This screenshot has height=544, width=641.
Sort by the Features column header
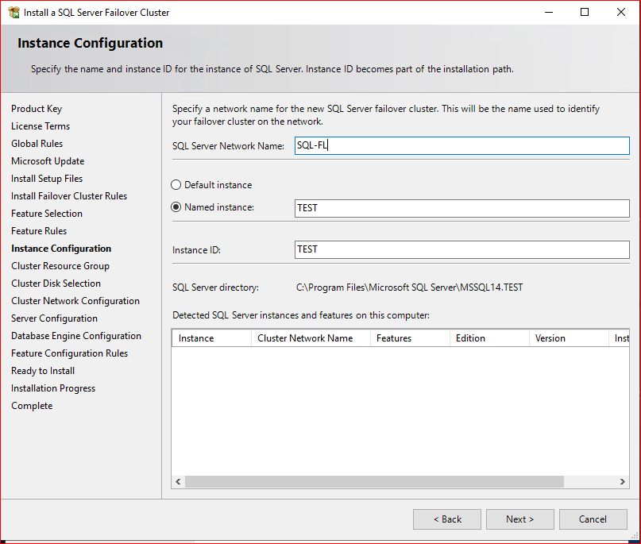point(410,338)
